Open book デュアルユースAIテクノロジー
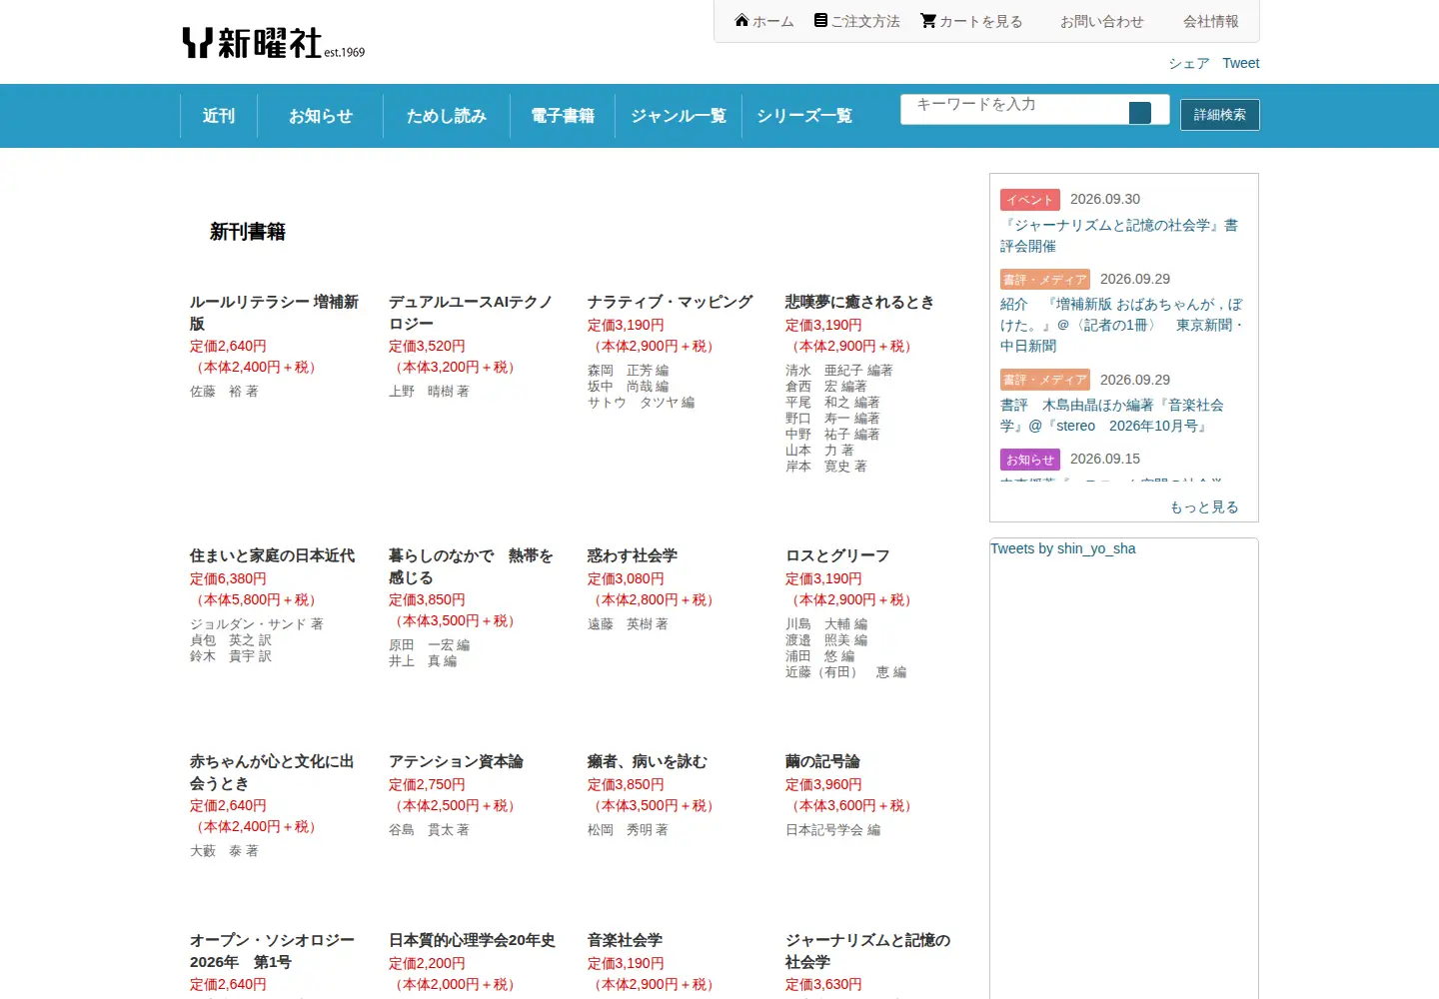 click(471, 313)
